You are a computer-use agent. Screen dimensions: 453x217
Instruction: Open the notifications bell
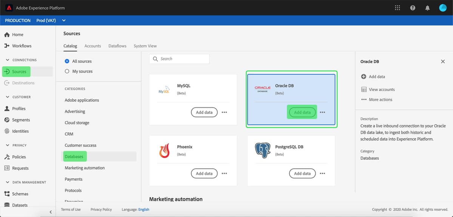click(x=428, y=8)
